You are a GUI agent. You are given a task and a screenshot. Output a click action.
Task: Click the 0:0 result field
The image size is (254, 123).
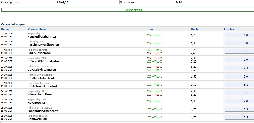tap(239, 60)
